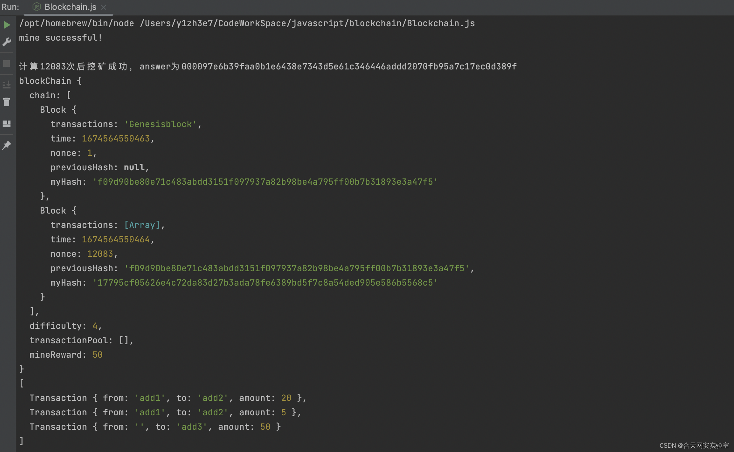Viewport: 734px width, 452px height.
Task: Click genesis block myHash f09d90be value
Action: [x=265, y=182]
